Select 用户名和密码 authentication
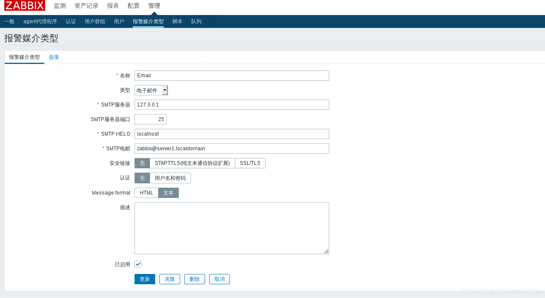This screenshot has width=545, height=298. 170,178
